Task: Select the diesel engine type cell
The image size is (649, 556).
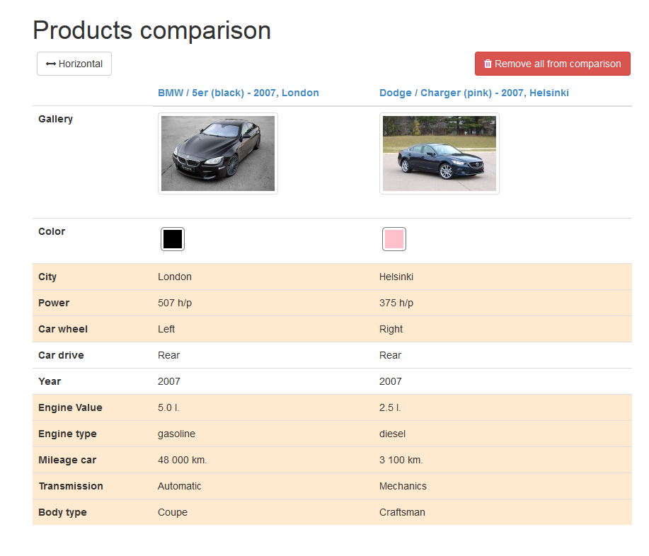Action: pyautogui.click(x=392, y=434)
